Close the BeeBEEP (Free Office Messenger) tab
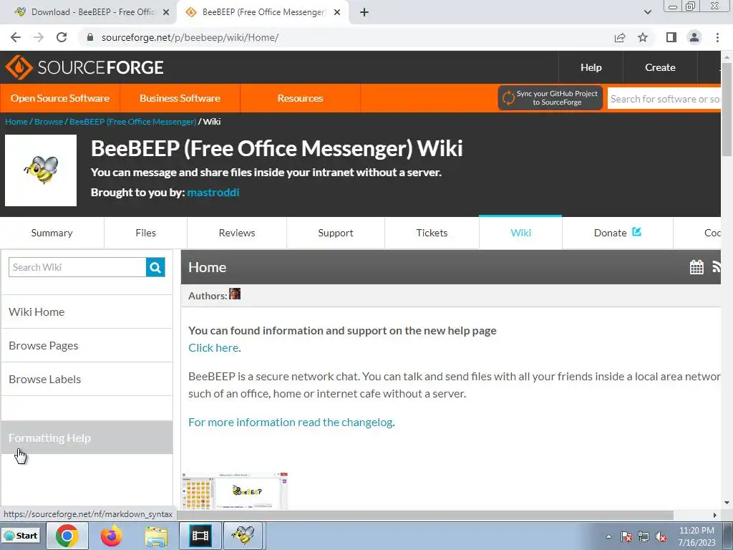Screen dimensions: 733x550 point(337,12)
